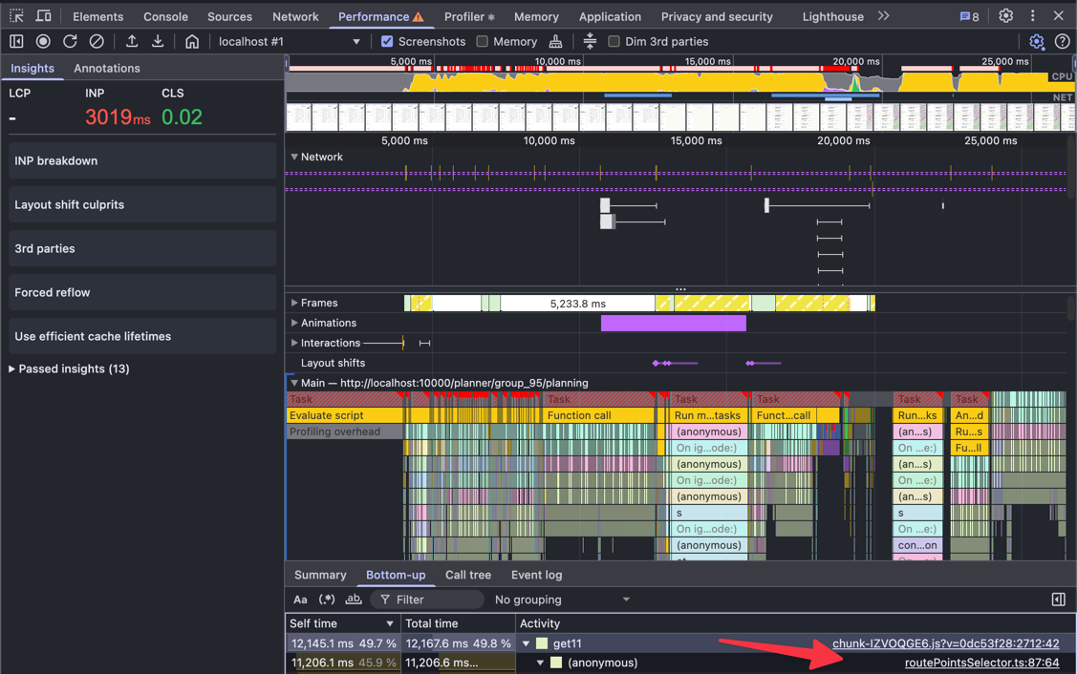Screen dimensions: 1077x674
Task: Click inside the Filter input field
Action: [x=430, y=599]
